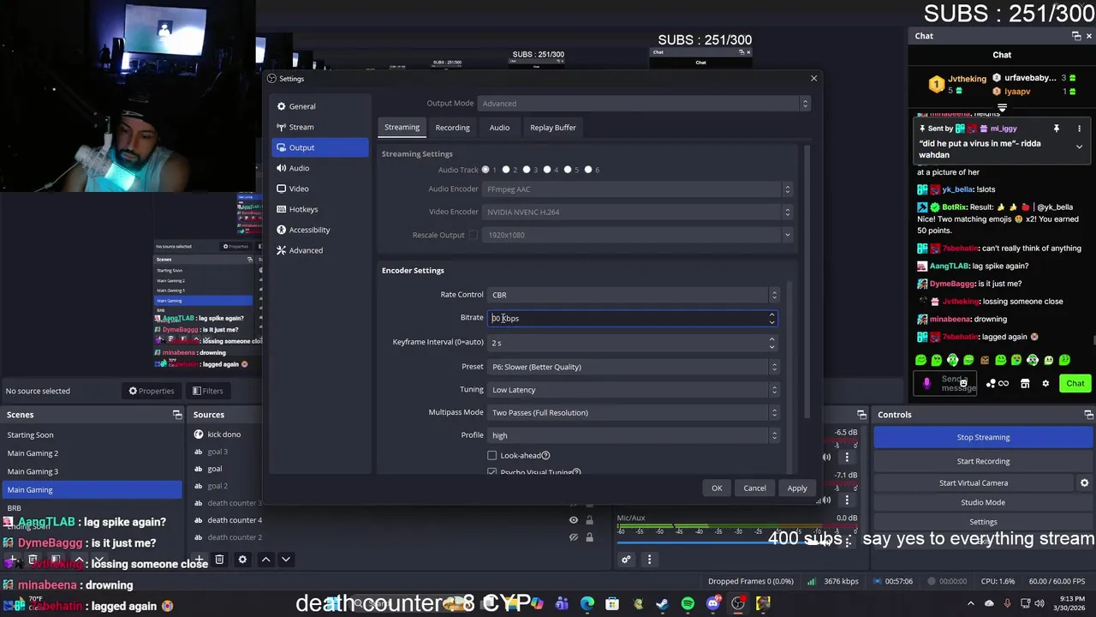Enable the Look-ahead checkbox
The image size is (1096, 617).
coord(492,456)
